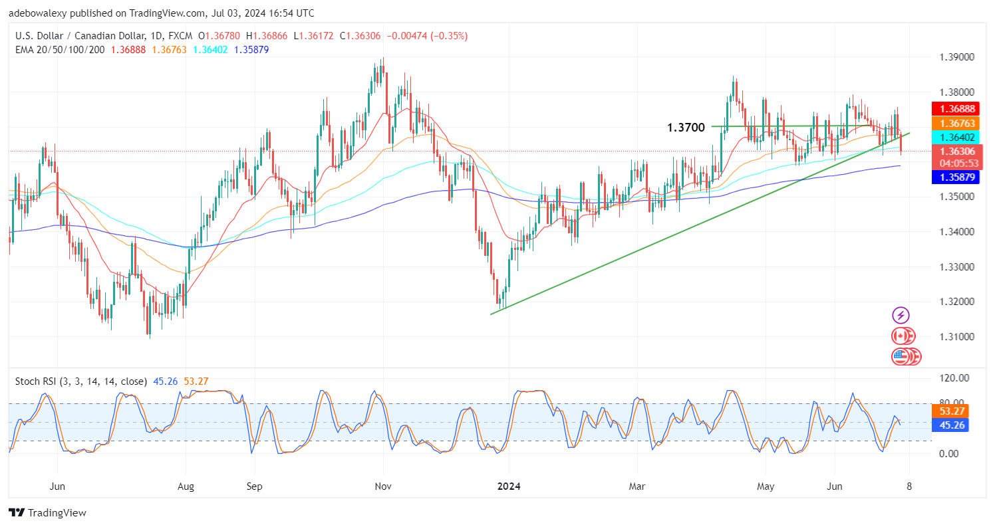This screenshot has width=995, height=527.
Task: Click the purple lightning bolt event icon
Action: pyautogui.click(x=901, y=315)
